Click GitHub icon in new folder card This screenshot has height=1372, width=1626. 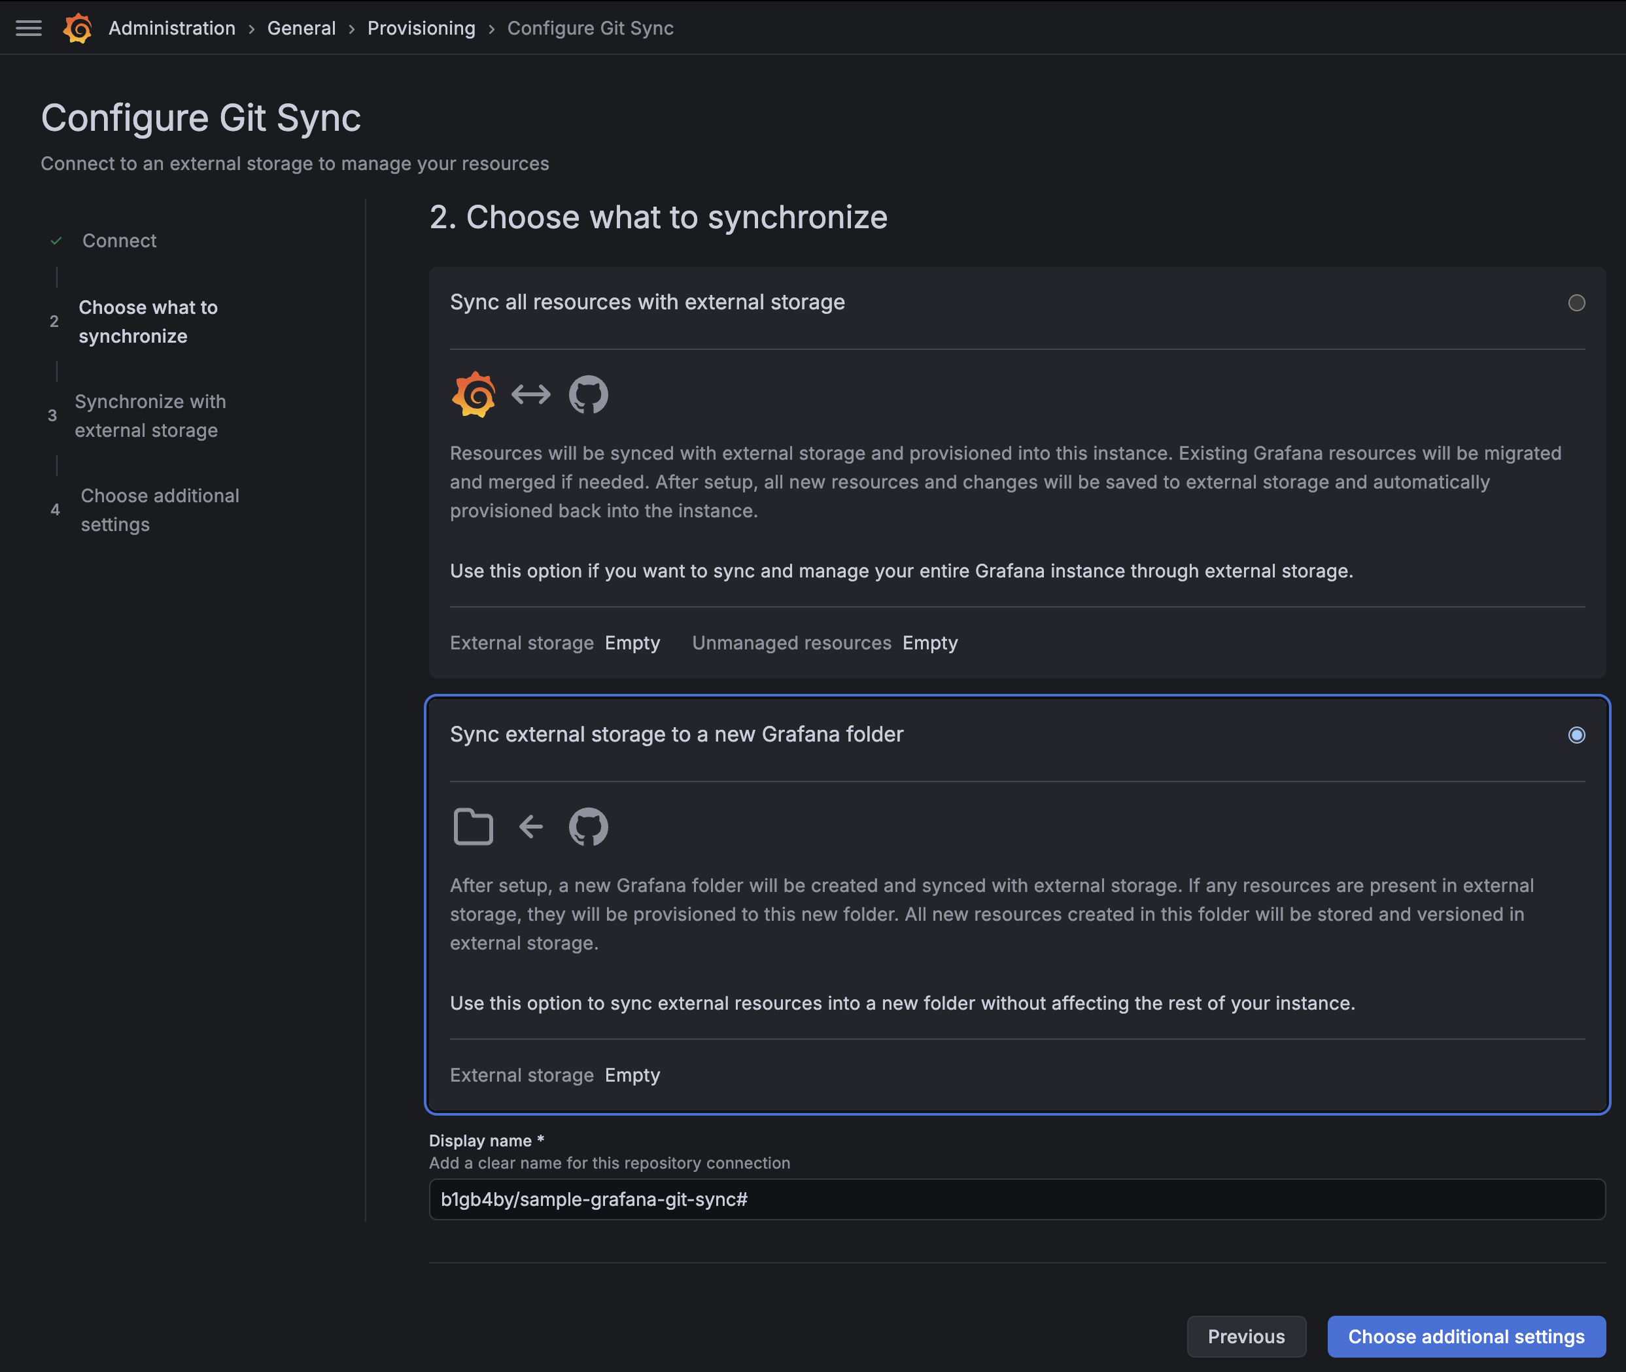[588, 826]
